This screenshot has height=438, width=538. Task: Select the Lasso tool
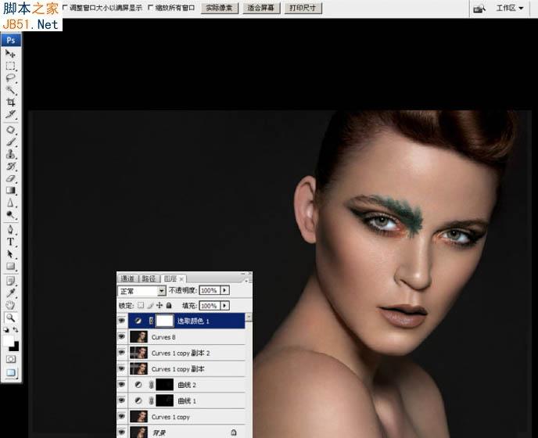[x=11, y=78]
